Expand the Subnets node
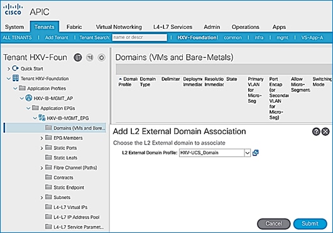The width and height of the screenshot is (333, 233). pyautogui.click(x=41, y=198)
